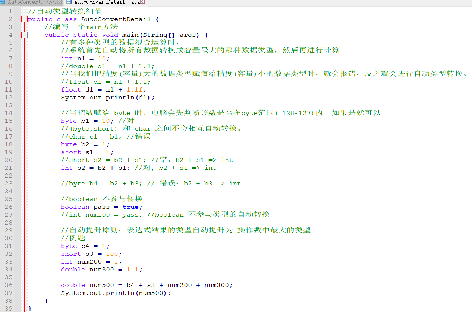Select the AutoConvertDetail.java tab

[107, 2]
